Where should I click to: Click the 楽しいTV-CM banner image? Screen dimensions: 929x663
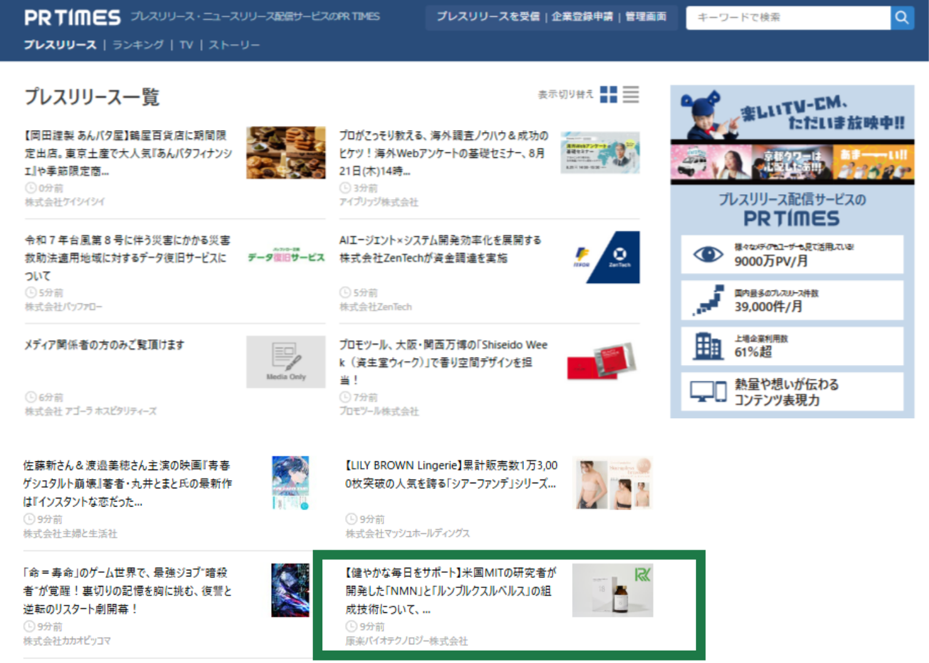[x=792, y=135]
